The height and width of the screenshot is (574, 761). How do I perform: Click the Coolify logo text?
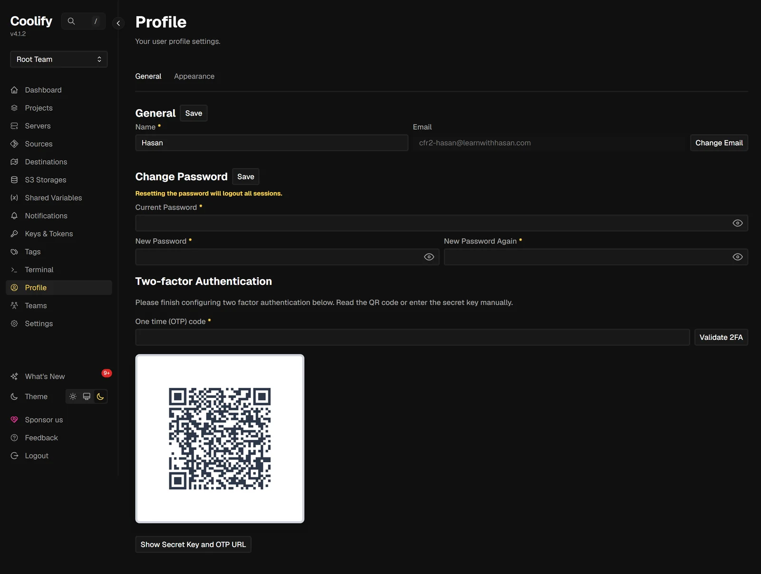tap(31, 21)
